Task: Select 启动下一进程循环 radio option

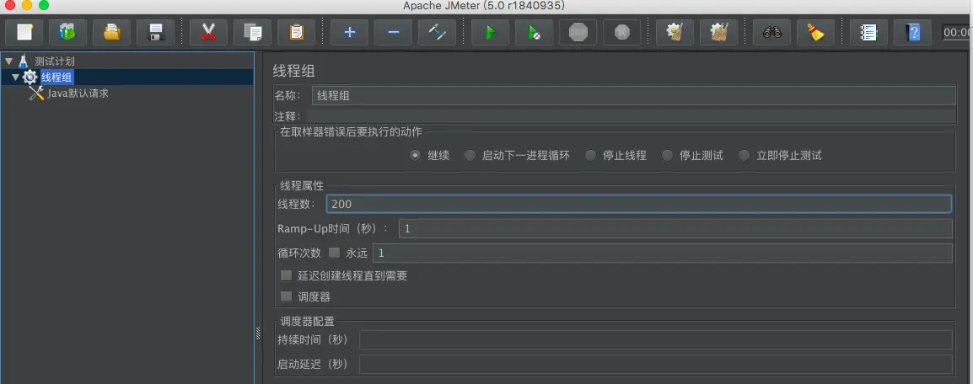Action: (x=470, y=156)
